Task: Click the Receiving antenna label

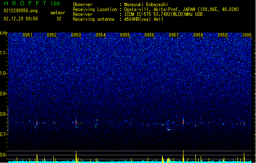Action: coord(94,19)
